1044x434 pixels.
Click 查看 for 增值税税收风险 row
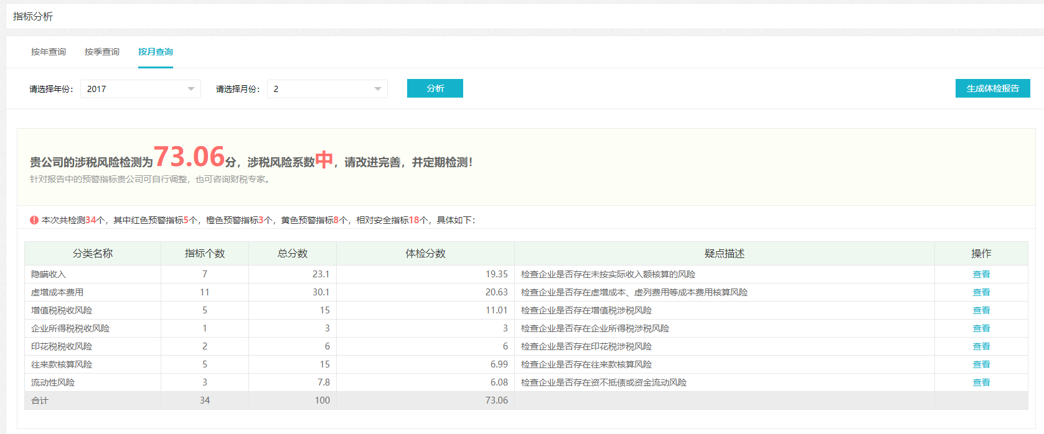point(981,310)
